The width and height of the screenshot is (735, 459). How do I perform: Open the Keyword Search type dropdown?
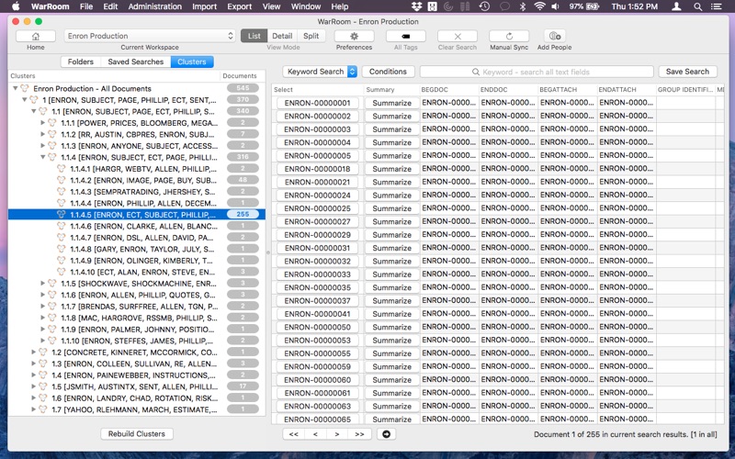[320, 72]
